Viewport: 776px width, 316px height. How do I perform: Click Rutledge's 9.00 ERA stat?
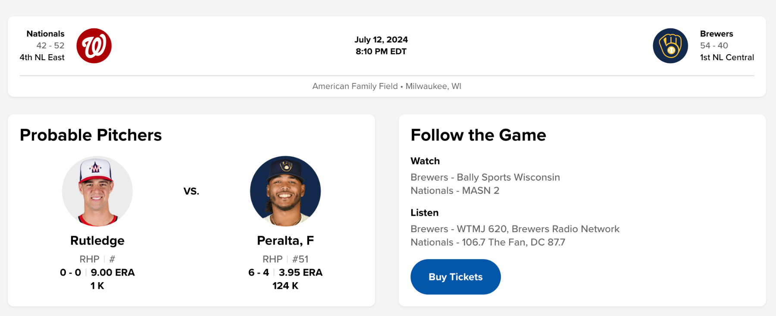(113, 273)
